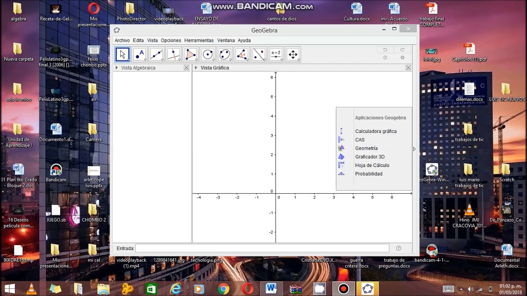Select the Move (arrow pointer) tool

[x=122, y=54]
